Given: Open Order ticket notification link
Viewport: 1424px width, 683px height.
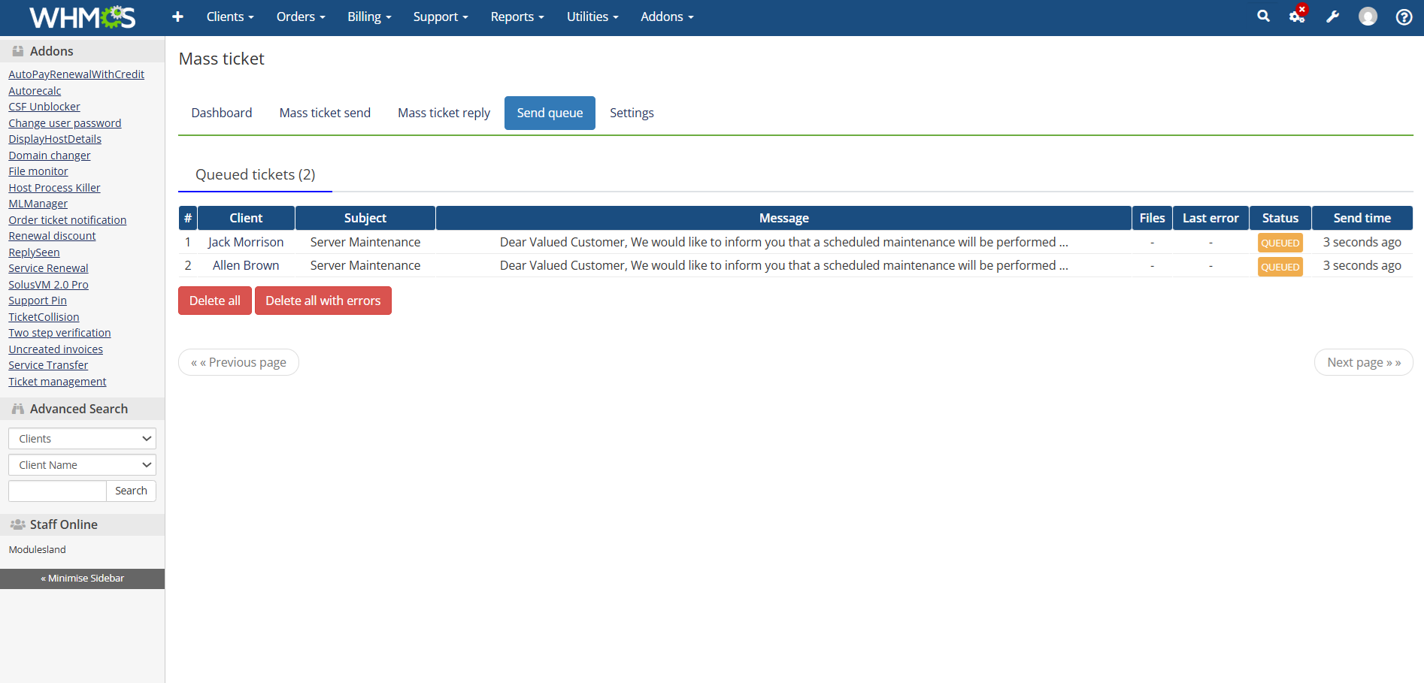Looking at the screenshot, I should point(68,220).
